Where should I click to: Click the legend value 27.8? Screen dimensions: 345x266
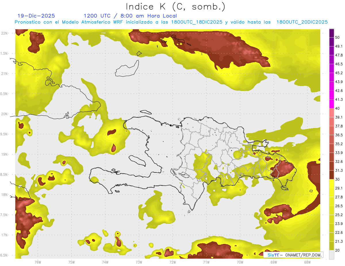point(339,197)
